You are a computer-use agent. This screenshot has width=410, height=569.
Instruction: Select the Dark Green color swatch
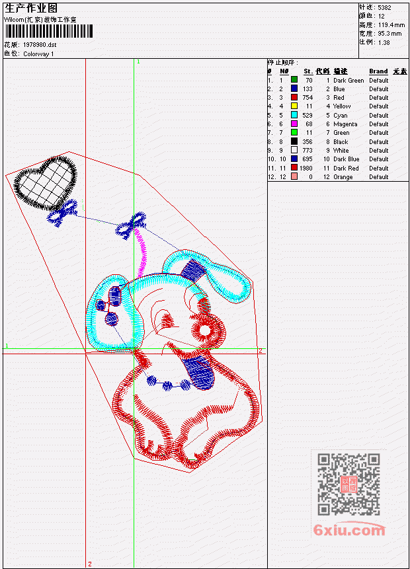[x=294, y=79]
